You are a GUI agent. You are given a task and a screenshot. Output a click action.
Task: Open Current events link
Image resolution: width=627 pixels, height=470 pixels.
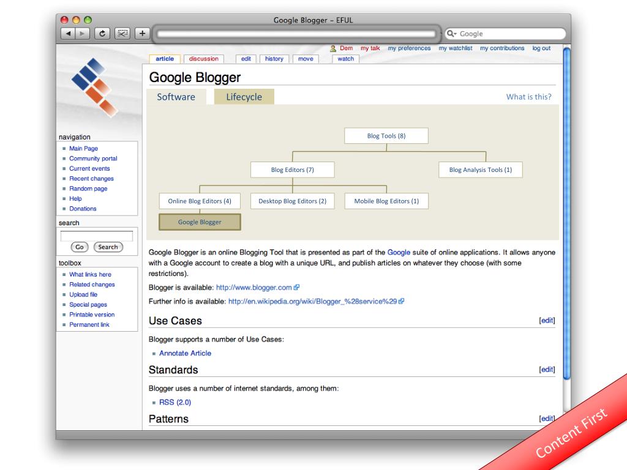tap(89, 168)
